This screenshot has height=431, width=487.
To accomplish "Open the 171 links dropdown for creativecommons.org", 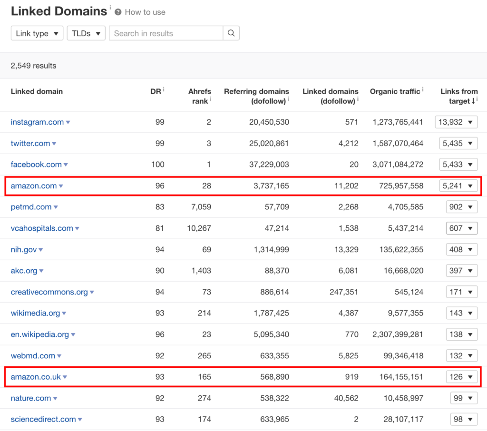I will (462, 292).
